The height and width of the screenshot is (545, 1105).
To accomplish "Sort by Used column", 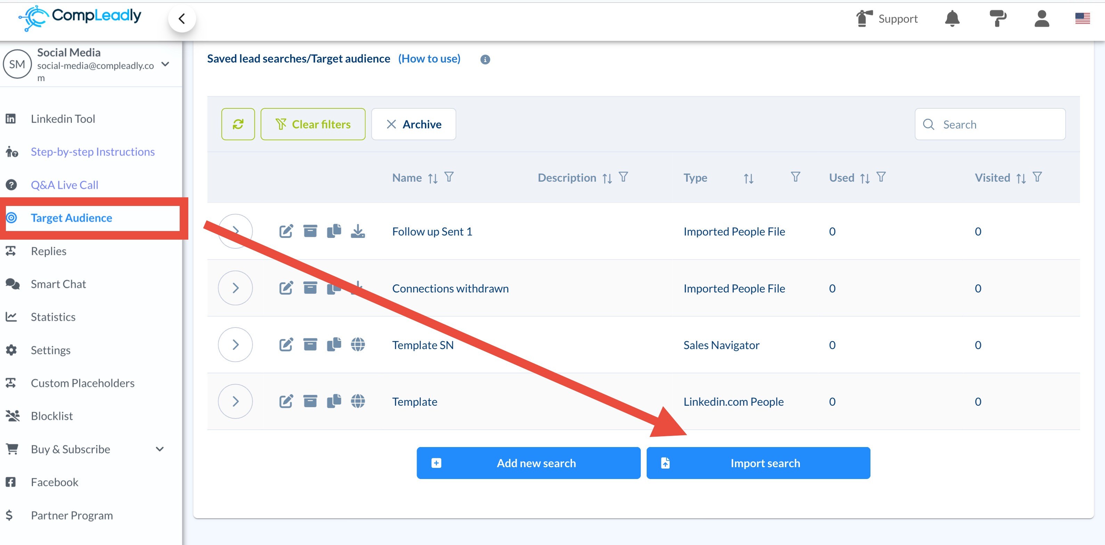I will tap(865, 178).
